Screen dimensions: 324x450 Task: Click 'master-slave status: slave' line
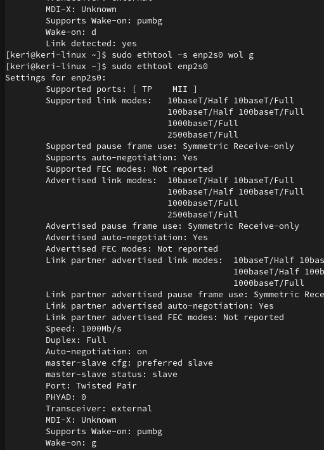pos(112,374)
